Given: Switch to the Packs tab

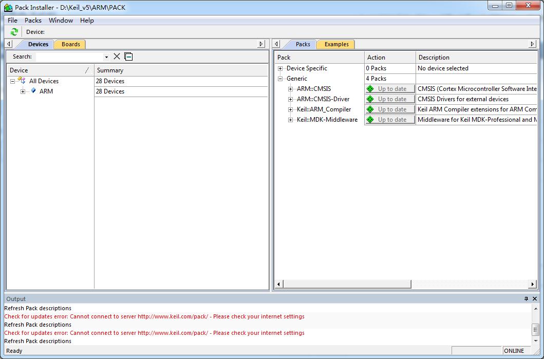Looking at the screenshot, I should coord(303,44).
